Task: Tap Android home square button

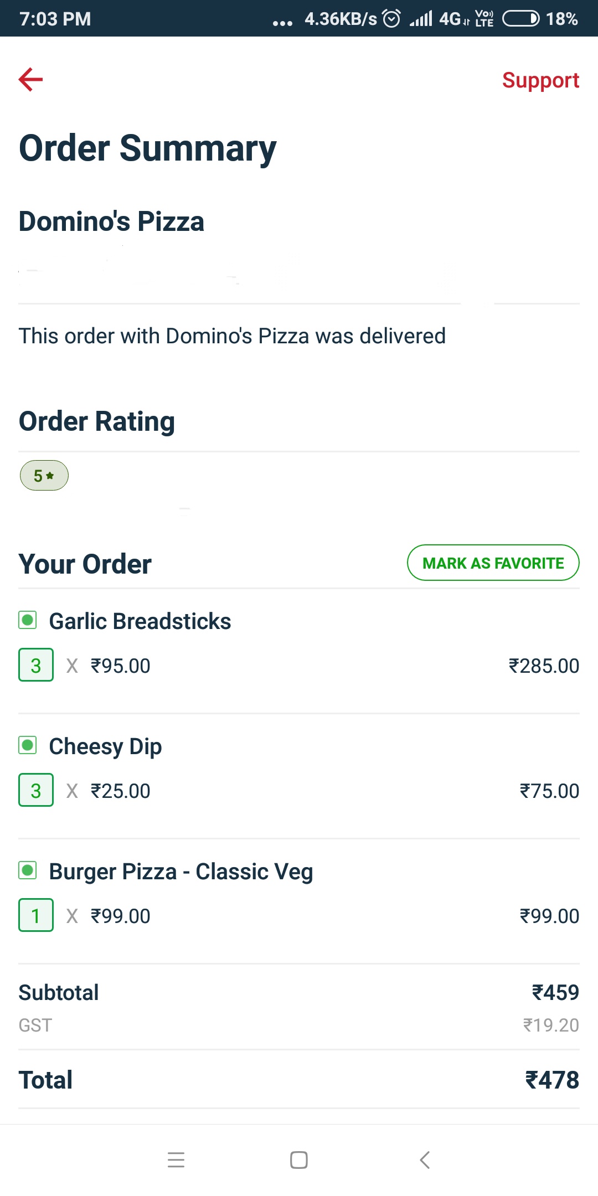Action: [x=299, y=1160]
